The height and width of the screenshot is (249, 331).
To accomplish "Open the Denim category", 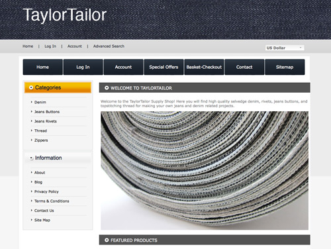I will pos(40,102).
